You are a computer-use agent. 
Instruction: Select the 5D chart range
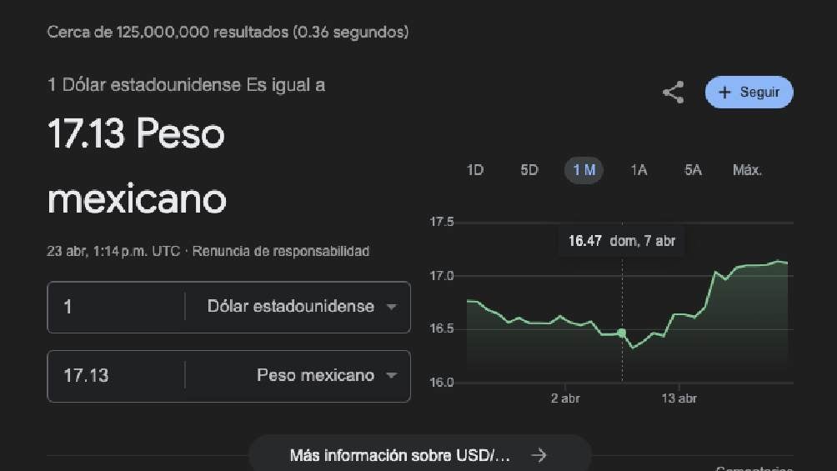529,170
